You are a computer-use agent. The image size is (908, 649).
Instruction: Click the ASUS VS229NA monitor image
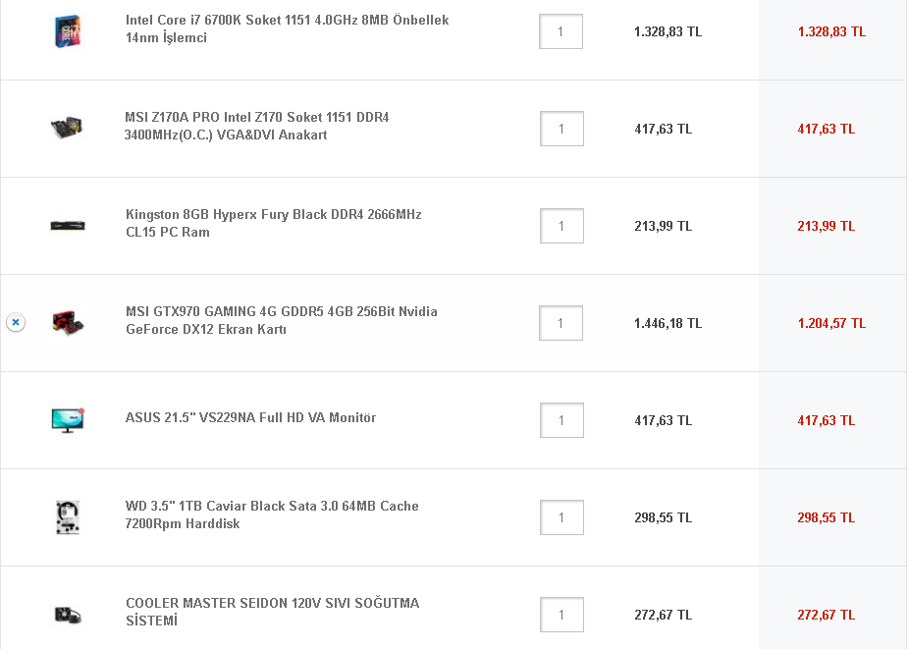pyautogui.click(x=68, y=419)
